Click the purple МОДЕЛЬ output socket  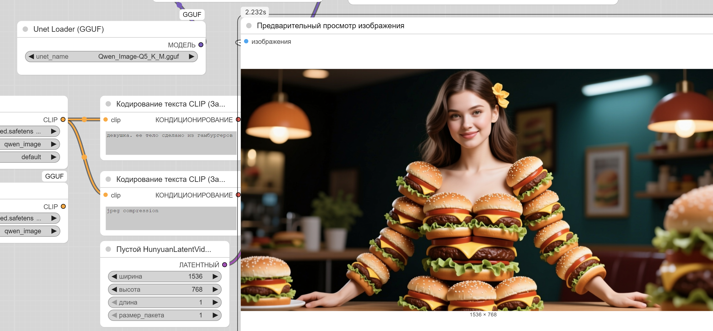click(201, 45)
